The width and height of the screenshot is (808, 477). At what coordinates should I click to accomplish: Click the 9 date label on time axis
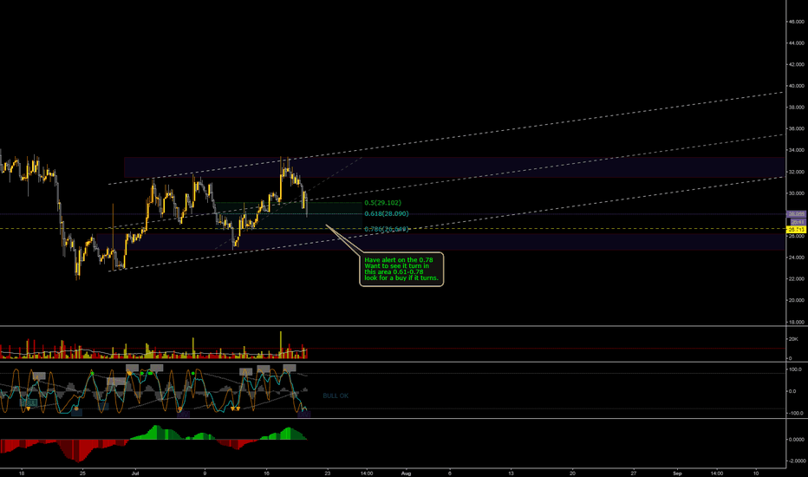pos(205,473)
